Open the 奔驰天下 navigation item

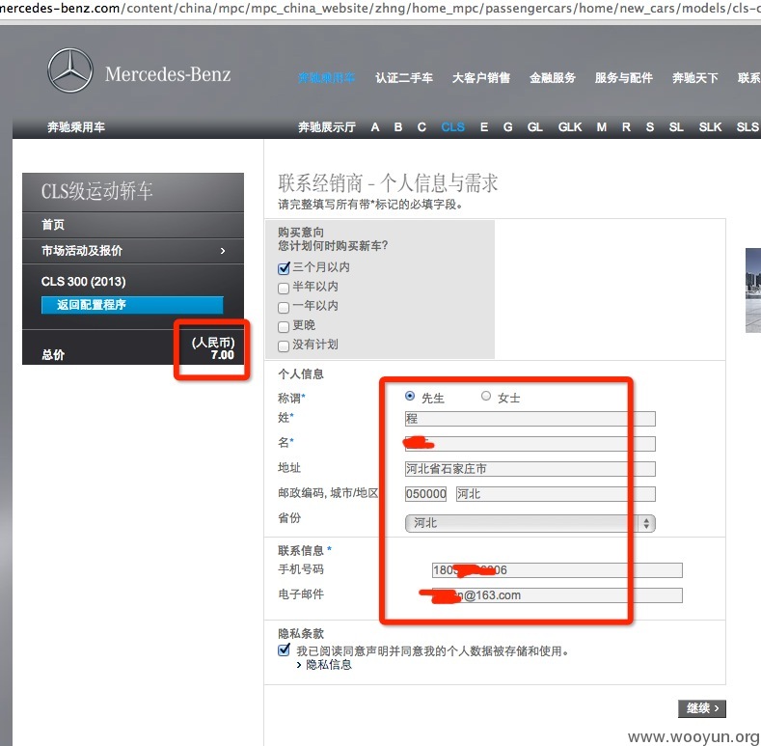[695, 78]
